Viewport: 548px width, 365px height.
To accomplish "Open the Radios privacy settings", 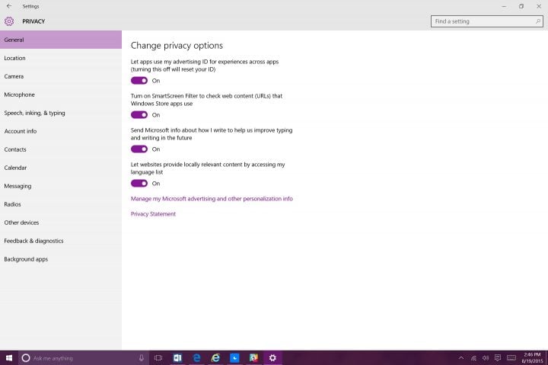I will coord(61,204).
